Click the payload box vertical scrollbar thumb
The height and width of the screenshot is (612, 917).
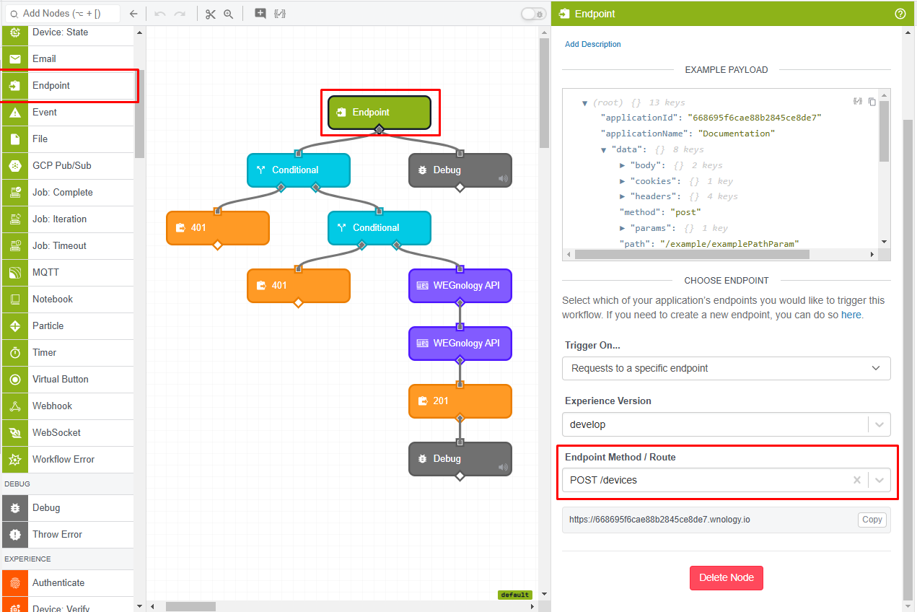coord(884,131)
